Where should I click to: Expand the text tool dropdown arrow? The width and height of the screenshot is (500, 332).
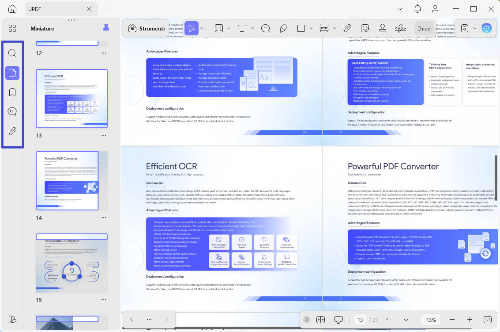coord(252,28)
